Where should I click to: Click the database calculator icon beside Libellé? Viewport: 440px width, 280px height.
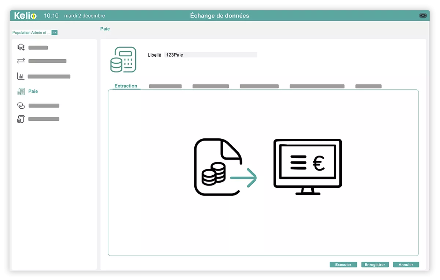click(x=123, y=59)
